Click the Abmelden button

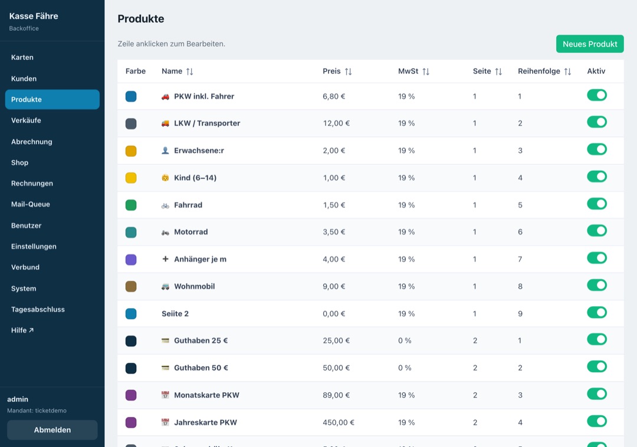tap(52, 430)
